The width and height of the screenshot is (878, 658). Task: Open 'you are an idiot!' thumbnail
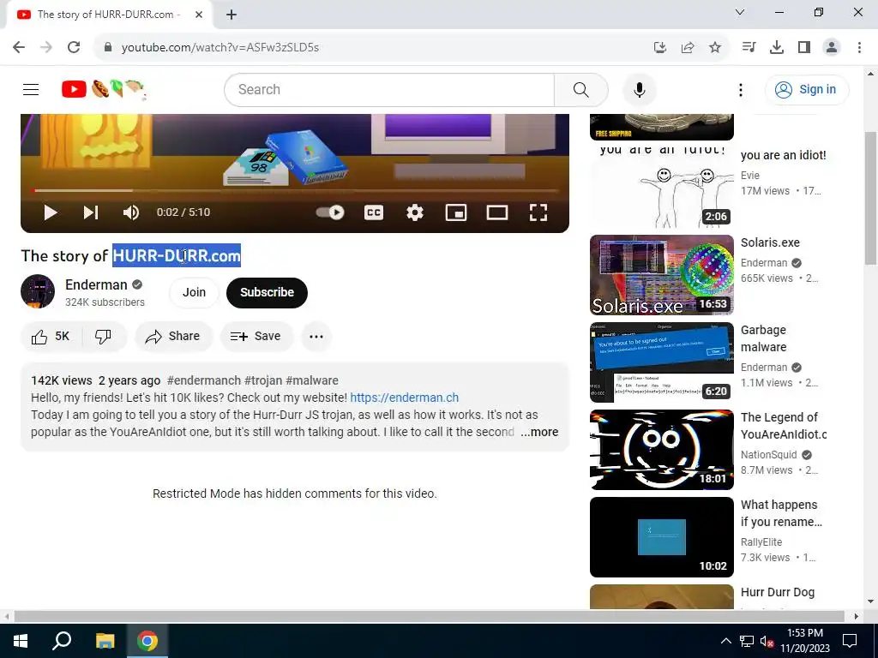pos(661,187)
